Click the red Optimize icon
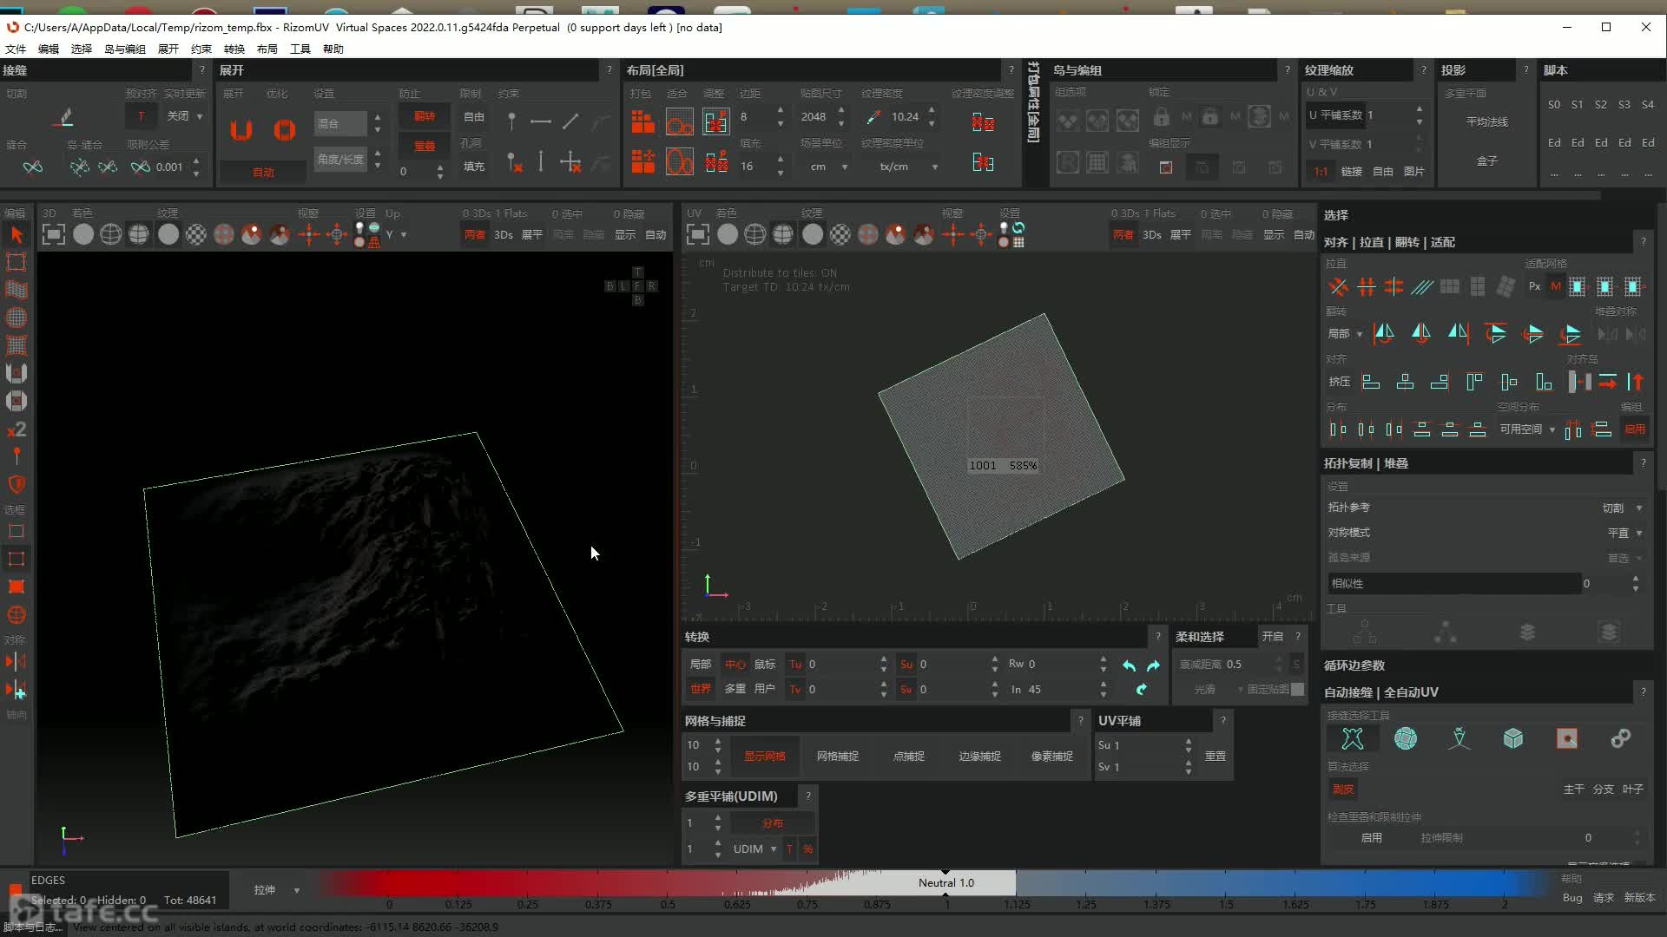Image resolution: width=1667 pixels, height=937 pixels. (284, 130)
